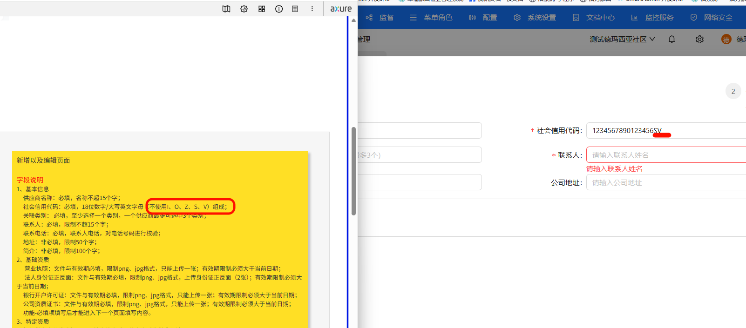The image size is (746, 328).
Task: Click the 营业执照 requirement line
Action: 153,268
